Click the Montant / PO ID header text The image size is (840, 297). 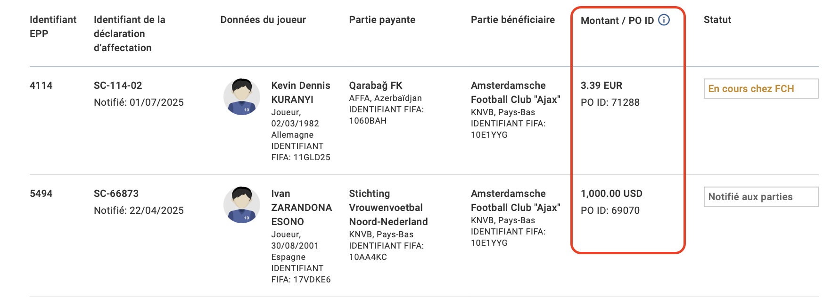click(x=617, y=21)
